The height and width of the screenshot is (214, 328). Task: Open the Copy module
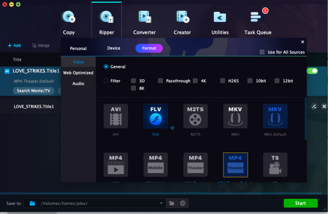click(69, 22)
